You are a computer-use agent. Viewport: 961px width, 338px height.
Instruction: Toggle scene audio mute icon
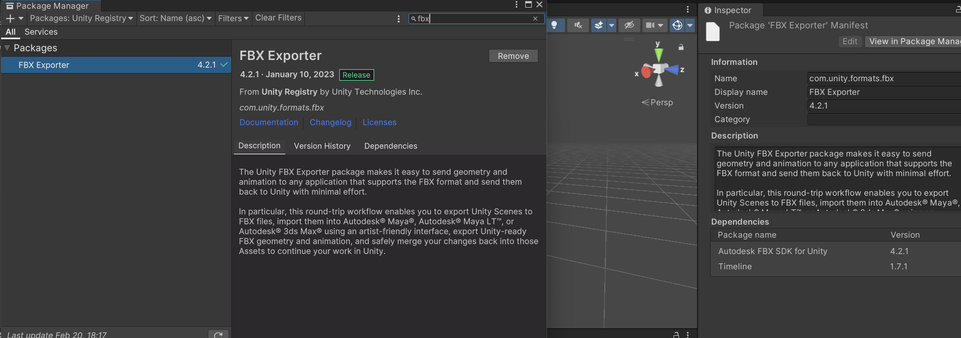pyautogui.click(x=578, y=25)
